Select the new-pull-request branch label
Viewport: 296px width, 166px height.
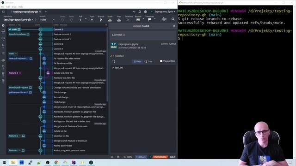20,59
